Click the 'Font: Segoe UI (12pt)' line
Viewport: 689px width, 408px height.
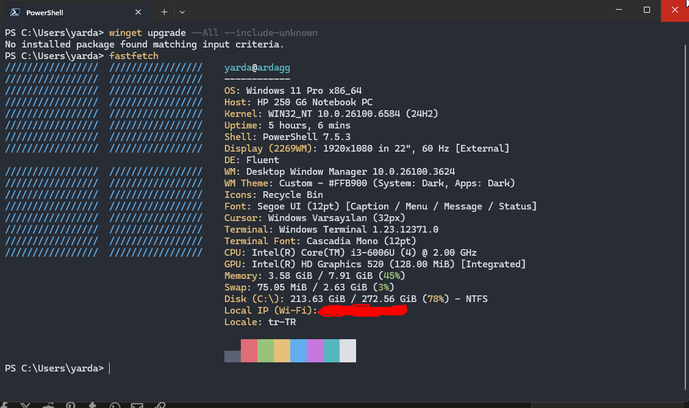coord(380,206)
